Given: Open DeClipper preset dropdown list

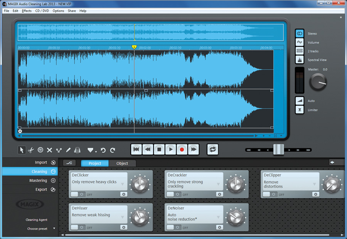Looking at the screenshot, I should (x=315, y=184).
